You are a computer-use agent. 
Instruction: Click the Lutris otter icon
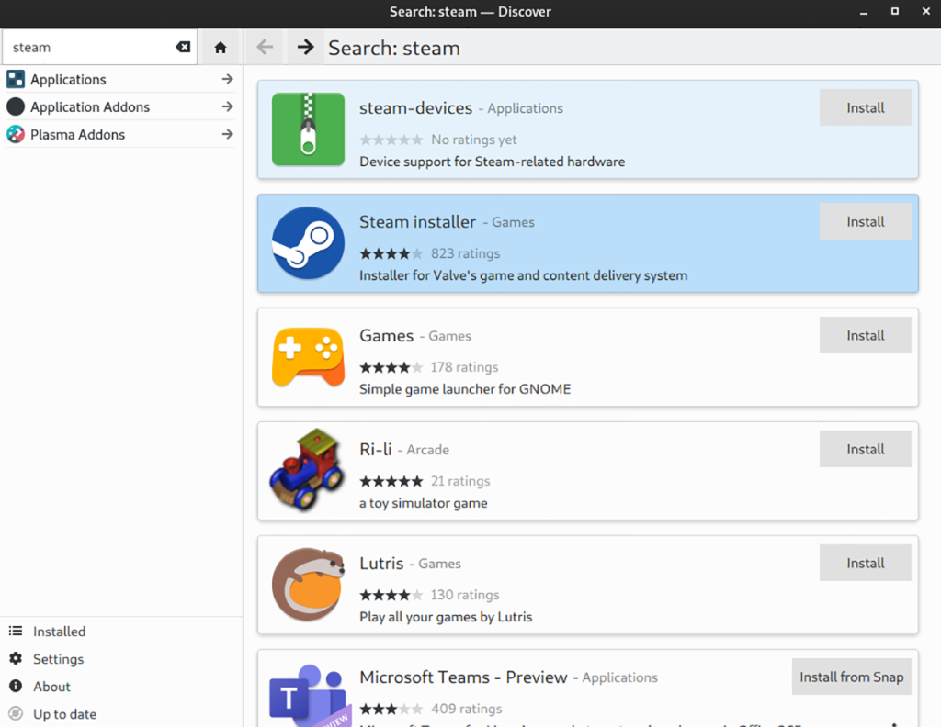[x=308, y=584]
